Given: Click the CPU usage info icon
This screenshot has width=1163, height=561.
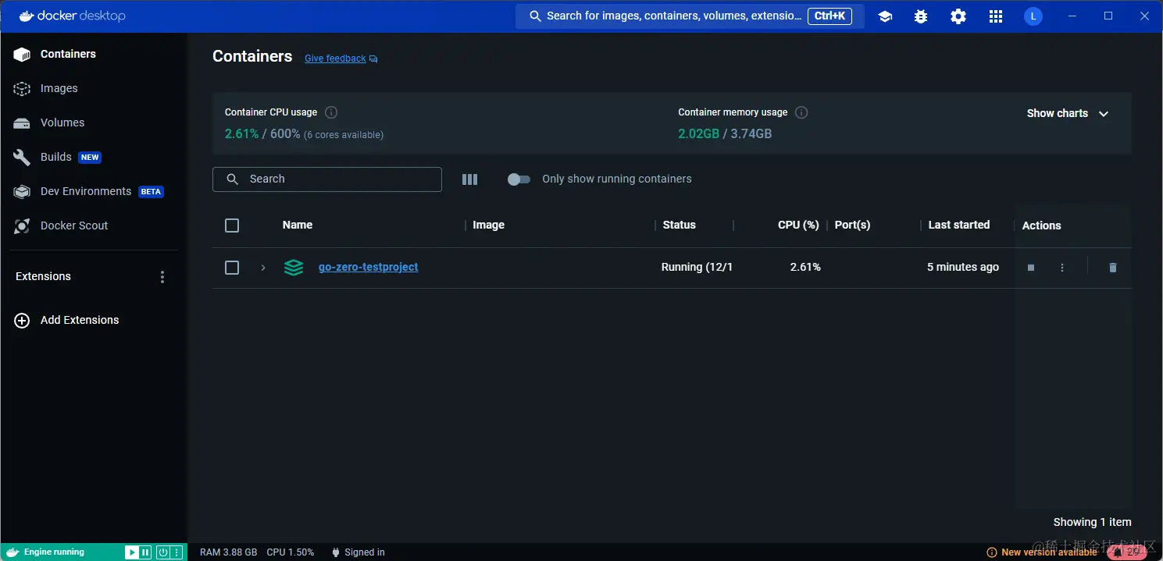Looking at the screenshot, I should [331, 112].
